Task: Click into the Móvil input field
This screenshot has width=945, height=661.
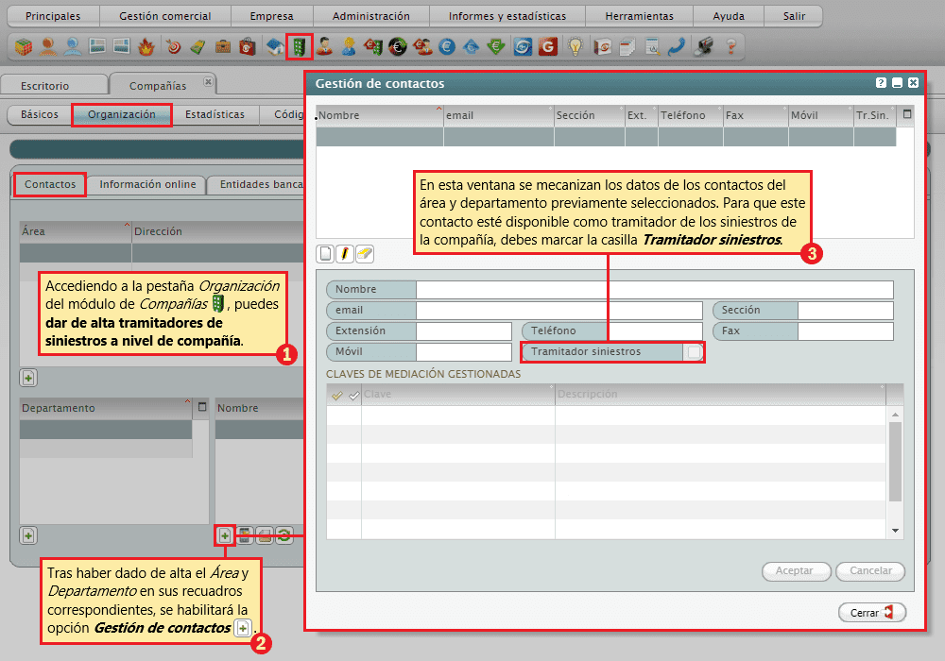Action: (463, 351)
